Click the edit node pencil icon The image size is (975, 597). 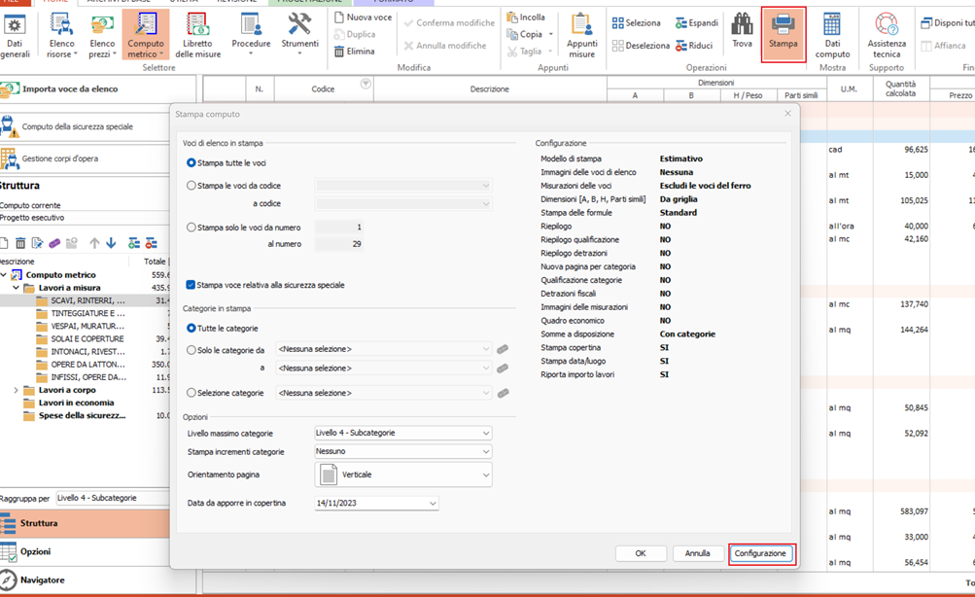pyautogui.click(x=37, y=243)
